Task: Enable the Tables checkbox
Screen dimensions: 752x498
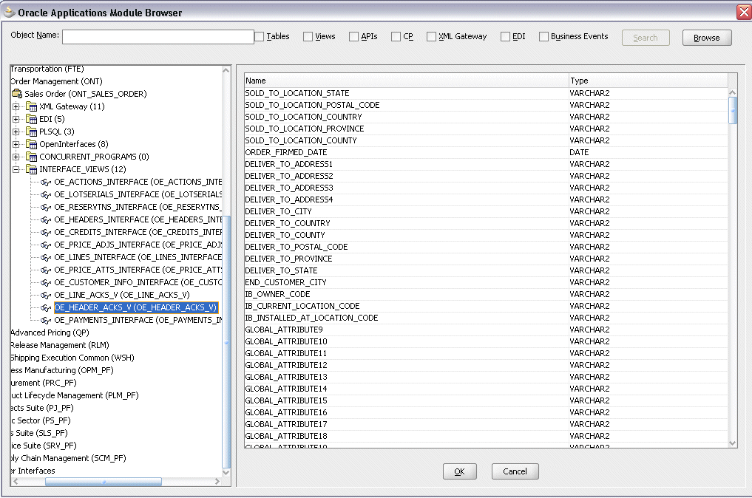Action: [260, 36]
